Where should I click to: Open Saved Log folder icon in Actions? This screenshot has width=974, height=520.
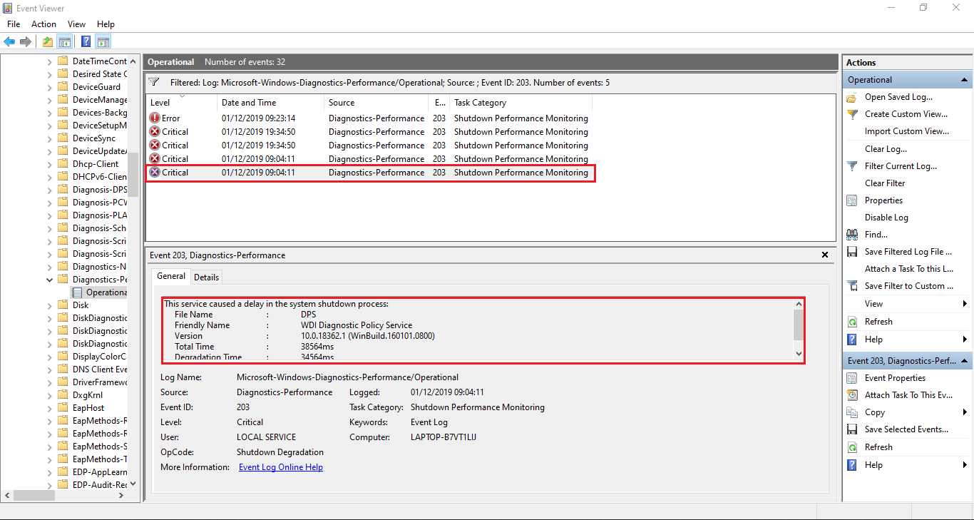coord(852,97)
